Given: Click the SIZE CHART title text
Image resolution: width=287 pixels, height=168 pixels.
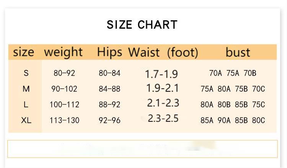Looking at the screenshot, I should [142, 24].
